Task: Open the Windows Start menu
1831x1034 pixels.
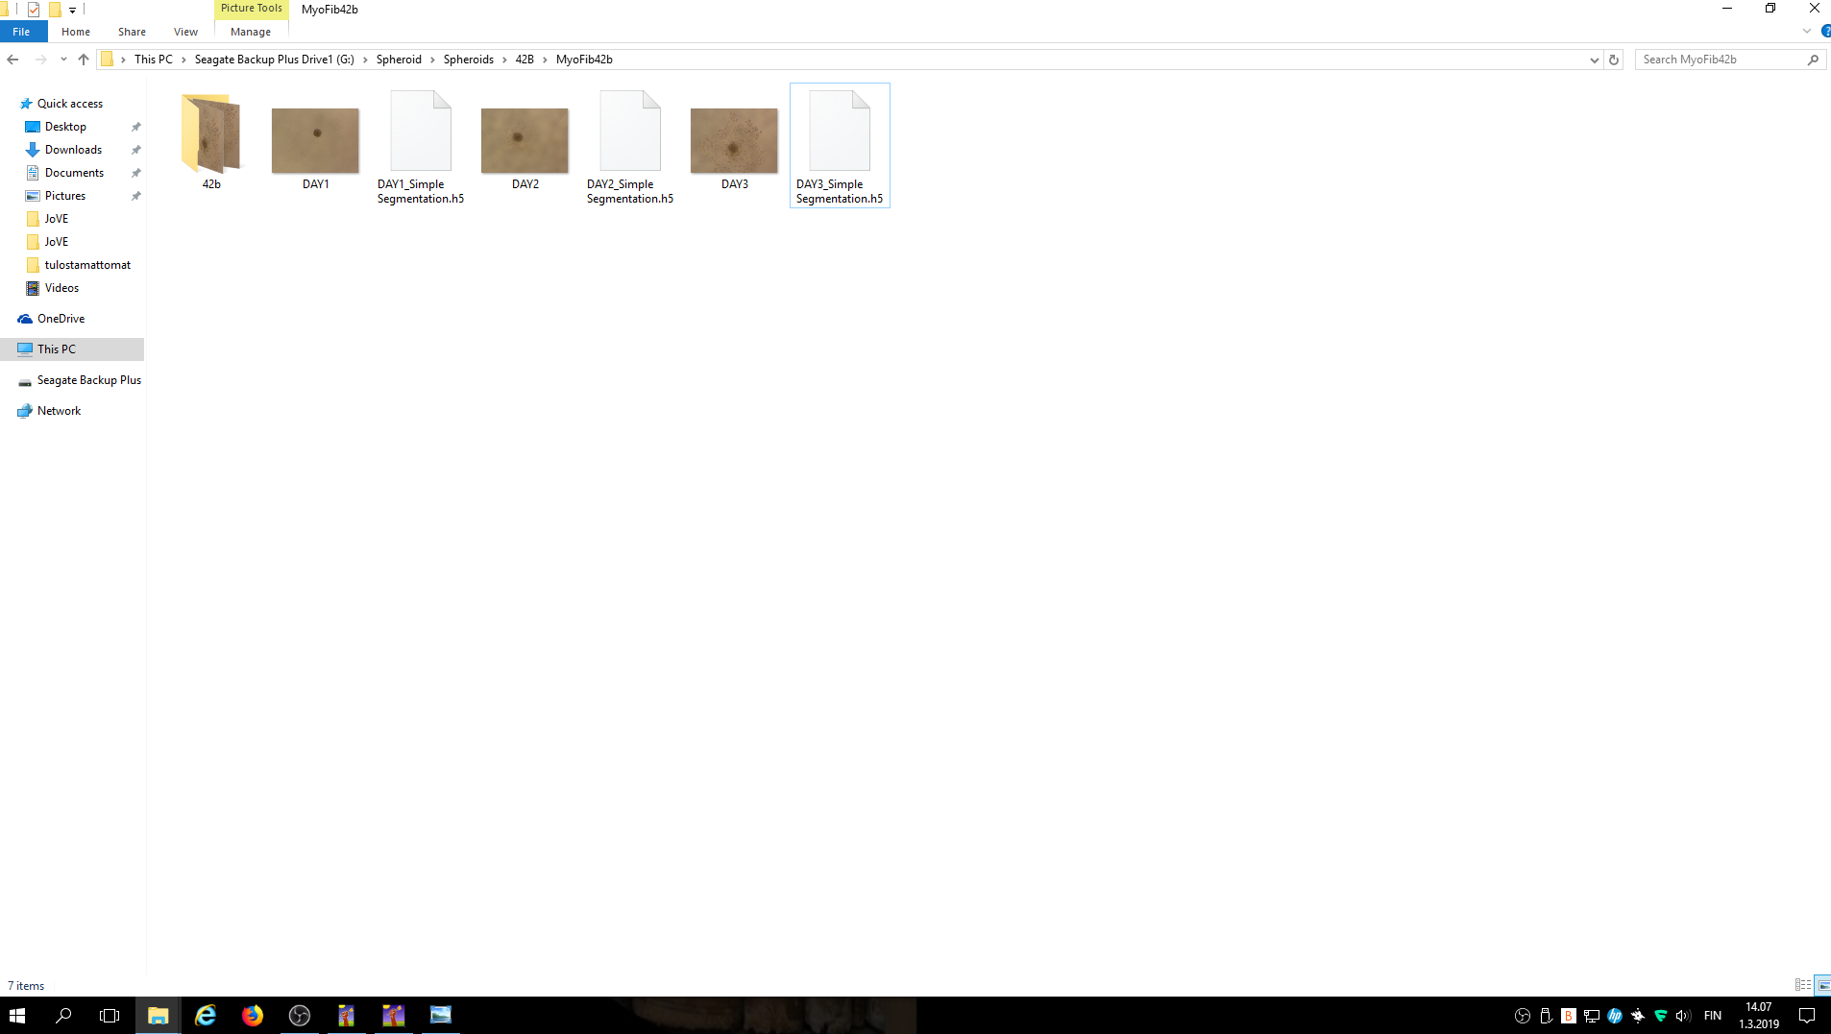Action: [17, 1016]
